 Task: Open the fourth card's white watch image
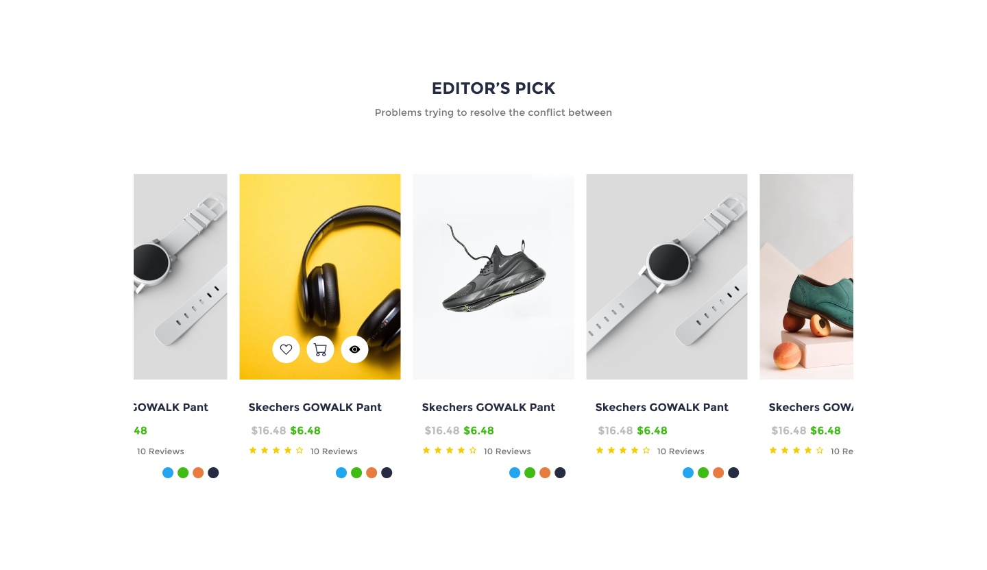coord(667,277)
